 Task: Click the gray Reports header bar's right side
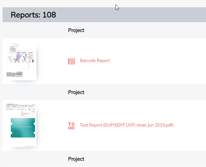coord(174,15)
